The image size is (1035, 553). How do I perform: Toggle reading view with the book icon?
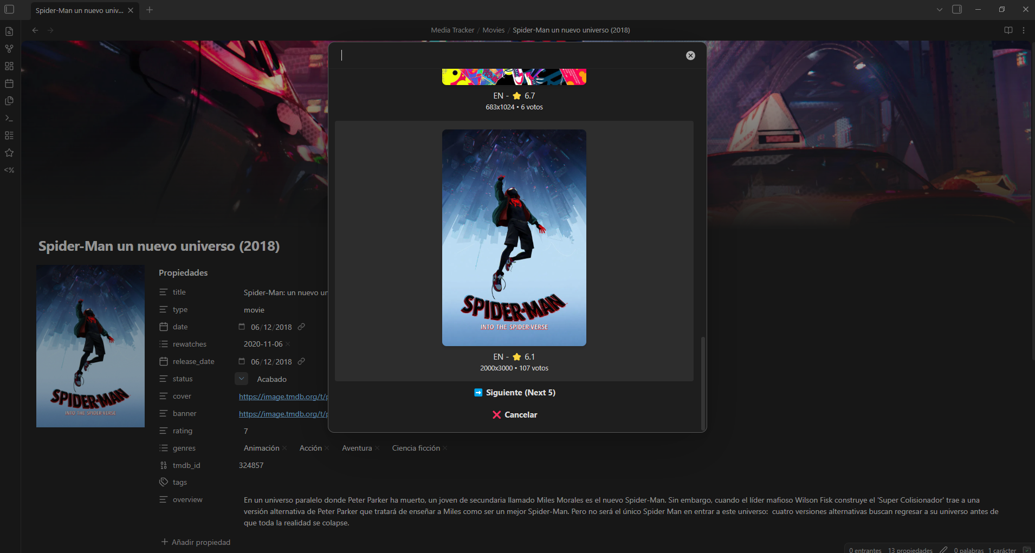click(x=1008, y=30)
